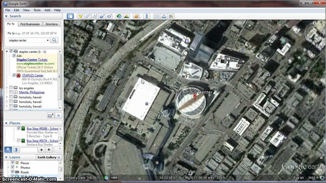Click the green bus icon for Stop #0174

coord(23,141)
